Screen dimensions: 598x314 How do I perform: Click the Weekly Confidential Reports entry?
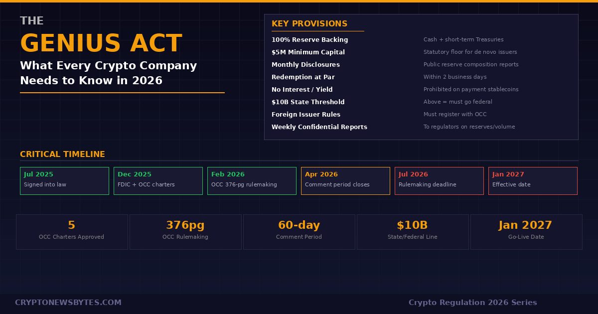point(319,127)
